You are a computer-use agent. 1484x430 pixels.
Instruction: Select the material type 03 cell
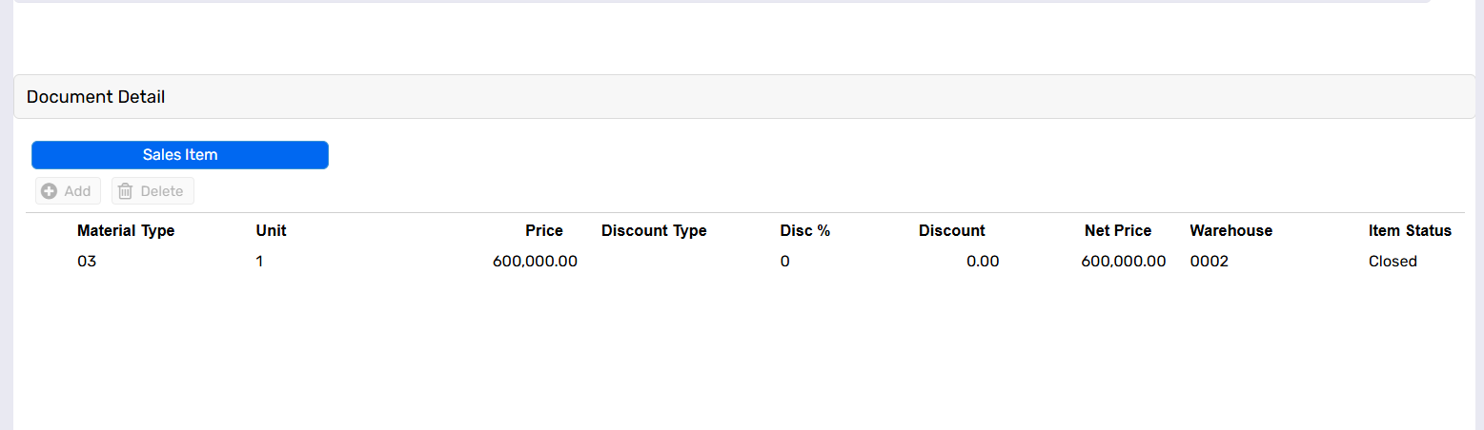coord(87,261)
